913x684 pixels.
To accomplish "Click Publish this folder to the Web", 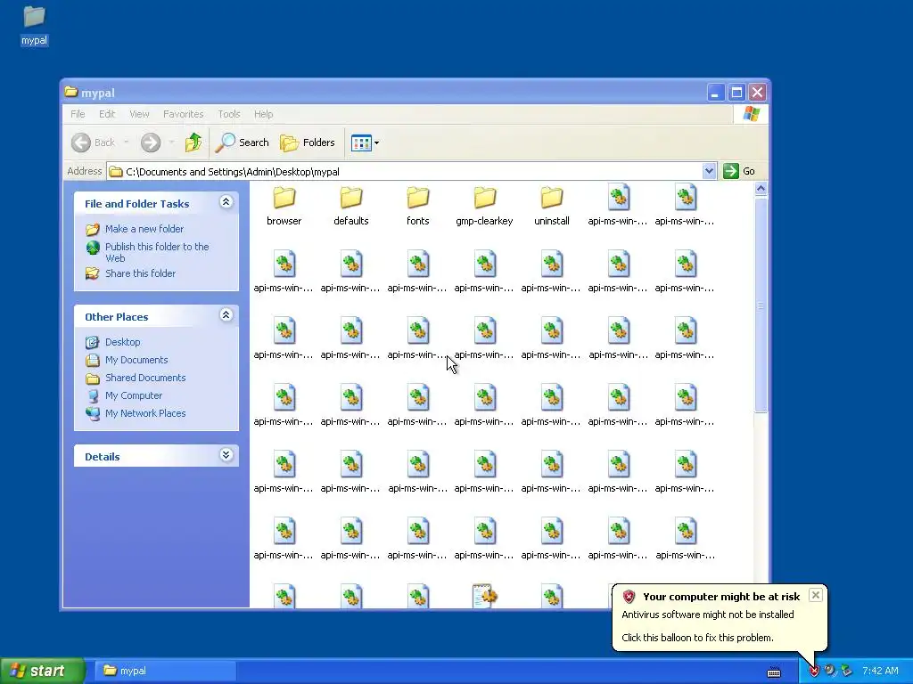I will 157,252.
